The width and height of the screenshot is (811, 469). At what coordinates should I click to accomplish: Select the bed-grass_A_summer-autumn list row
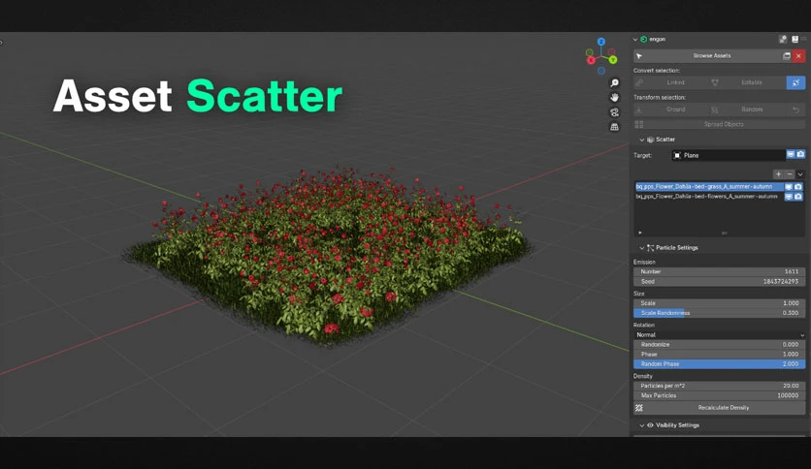coord(710,186)
